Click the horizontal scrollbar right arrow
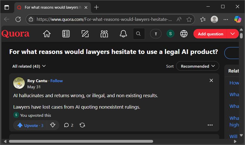The height and width of the screenshot is (145, 245). click(x=235, y=142)
